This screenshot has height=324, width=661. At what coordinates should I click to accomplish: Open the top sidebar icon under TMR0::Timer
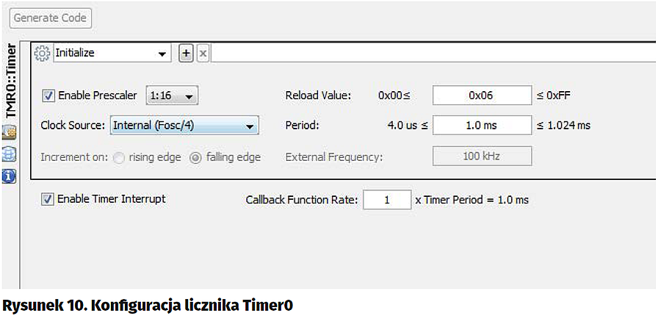click(10, 133)
